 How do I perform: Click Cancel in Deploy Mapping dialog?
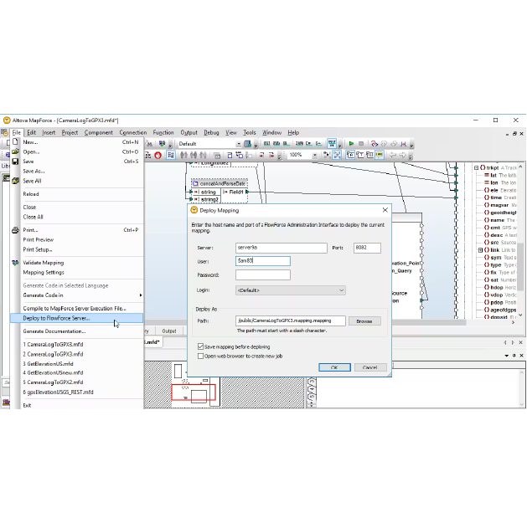[x=370, y=367]
